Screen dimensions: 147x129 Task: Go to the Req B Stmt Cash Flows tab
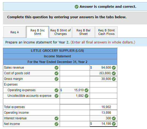pos(106,32)
